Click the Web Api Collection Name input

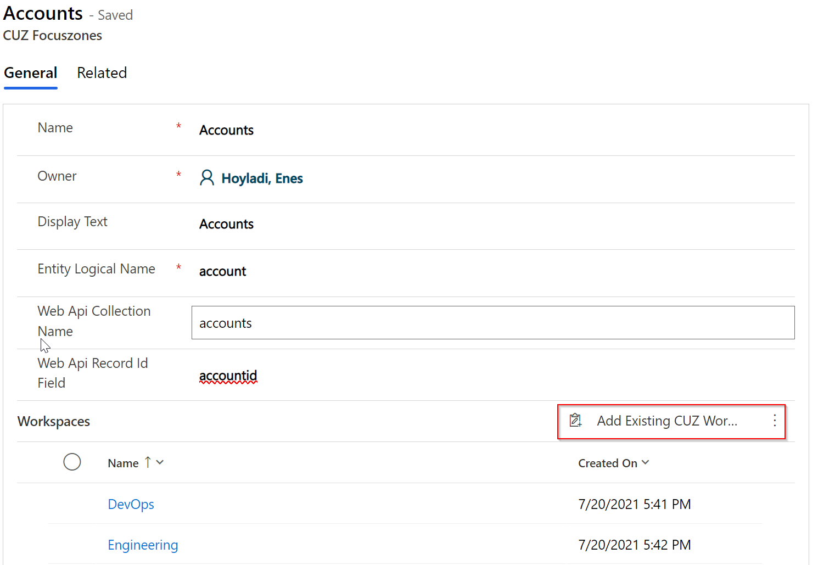tap(492, 323)
